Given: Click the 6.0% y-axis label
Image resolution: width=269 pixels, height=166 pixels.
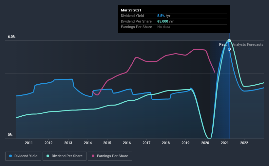Looking at the screenshot, I should pyautogui.click(x=12, y=37).
